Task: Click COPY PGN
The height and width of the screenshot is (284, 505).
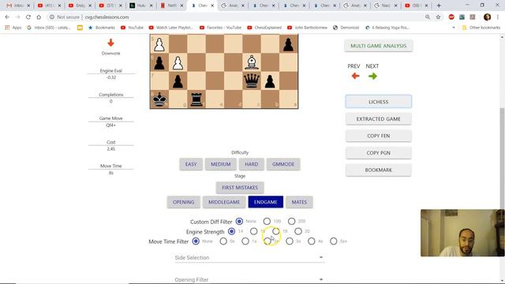Action: [379, 153]
